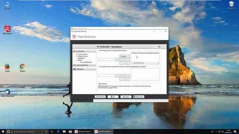Open File Explorer from taskbar
Screen dimensions: 239x134
(x=64, y=131)
